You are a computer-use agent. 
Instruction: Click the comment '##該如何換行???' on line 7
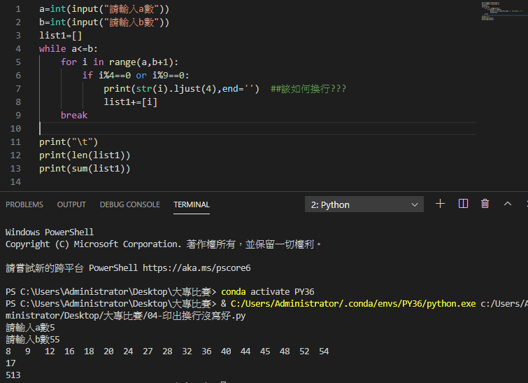(x=308, y=89)
